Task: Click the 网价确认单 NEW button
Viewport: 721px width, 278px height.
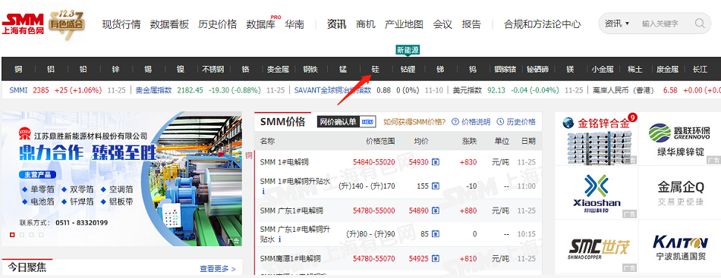Action: point(347,121)
